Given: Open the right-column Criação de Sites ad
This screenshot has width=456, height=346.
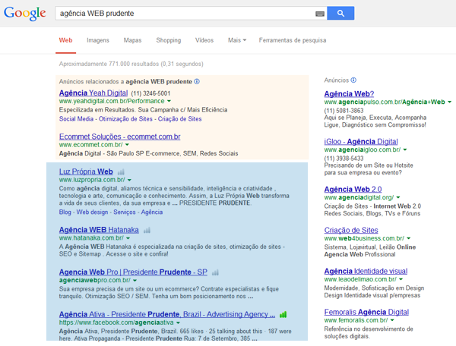Looking at the screenshot, I should (x=351, y=230).
